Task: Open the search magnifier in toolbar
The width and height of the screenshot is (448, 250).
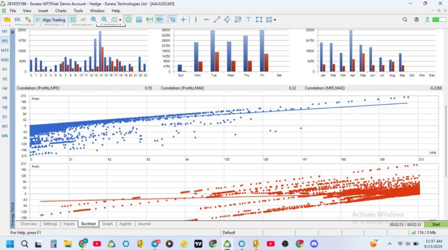Action: [405, 20]
